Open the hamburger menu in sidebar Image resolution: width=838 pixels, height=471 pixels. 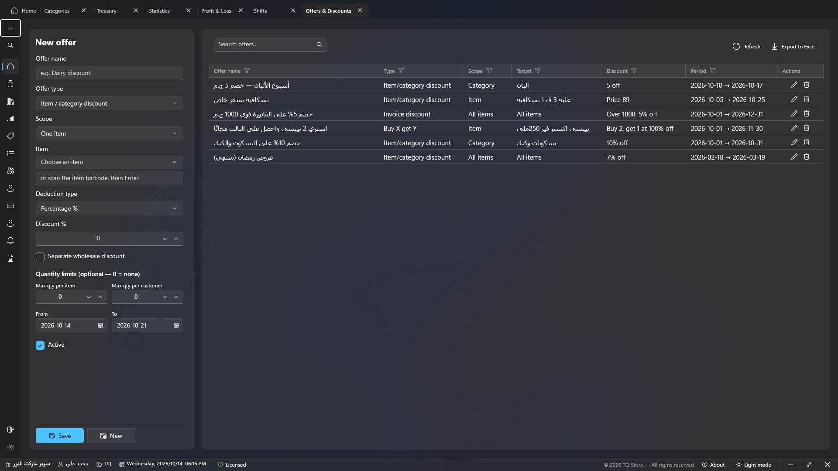(10, 28)
